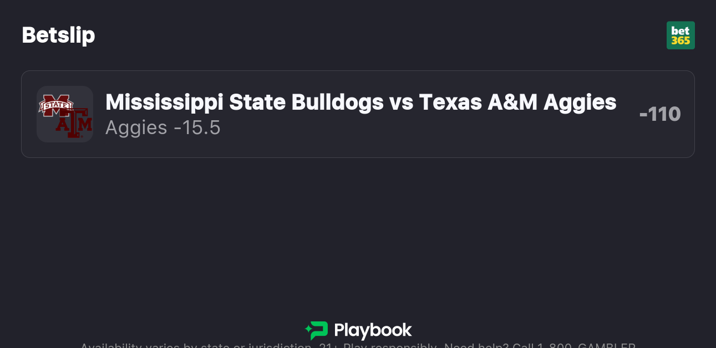Click the bet365 sportsbook logo
Screen dimensions: 716x348
pyautogui.click(x=681, y=35)
